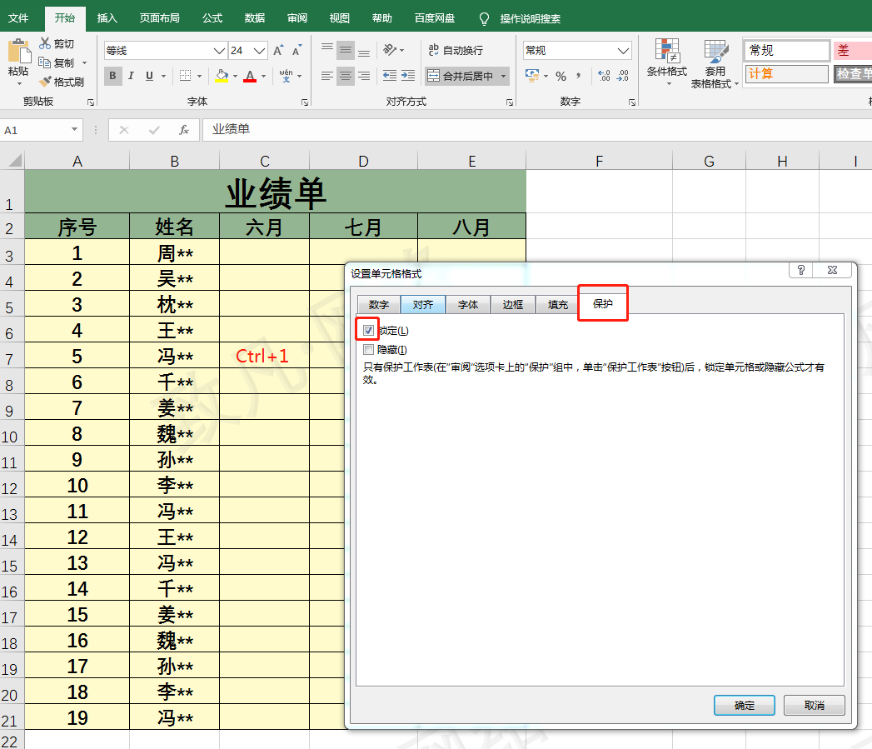Open font group dialog launcher
The width and height of the screenshot is (872, 749).
305,102
